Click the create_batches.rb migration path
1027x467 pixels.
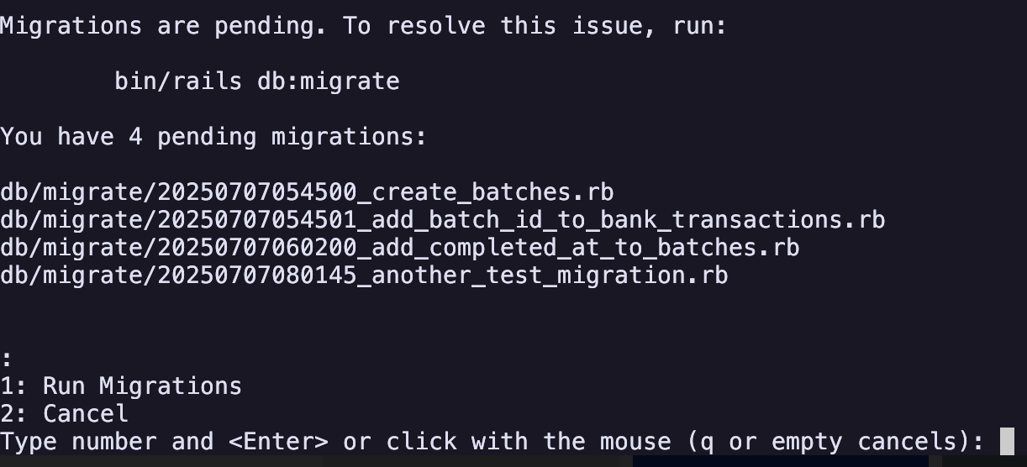(x=307, y=192)
